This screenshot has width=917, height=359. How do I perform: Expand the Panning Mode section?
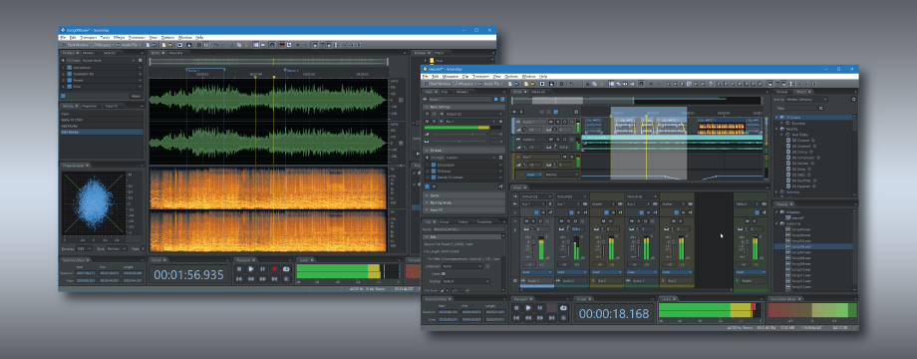point(463,202)
